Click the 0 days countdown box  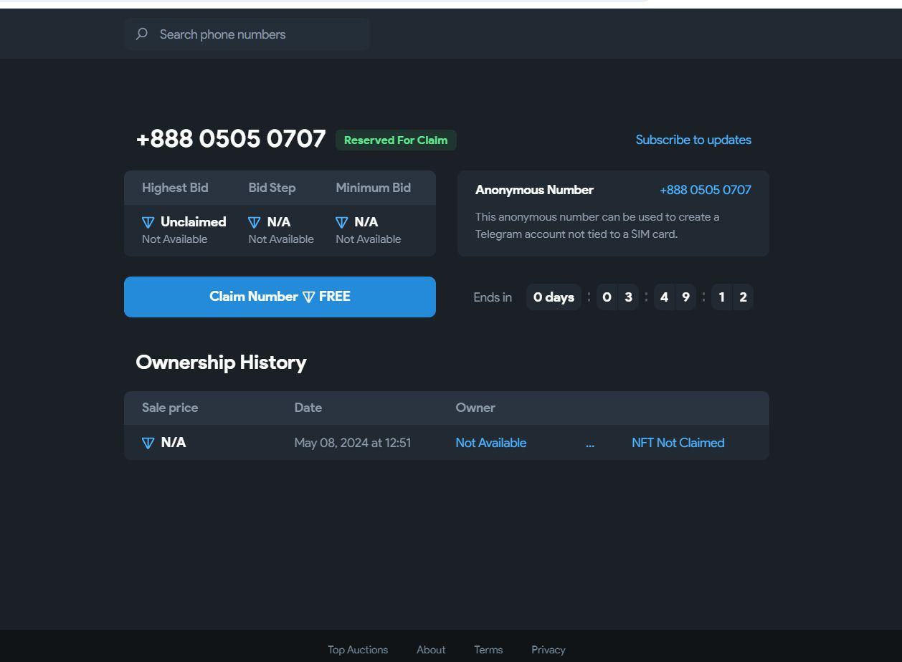point(554,297)
